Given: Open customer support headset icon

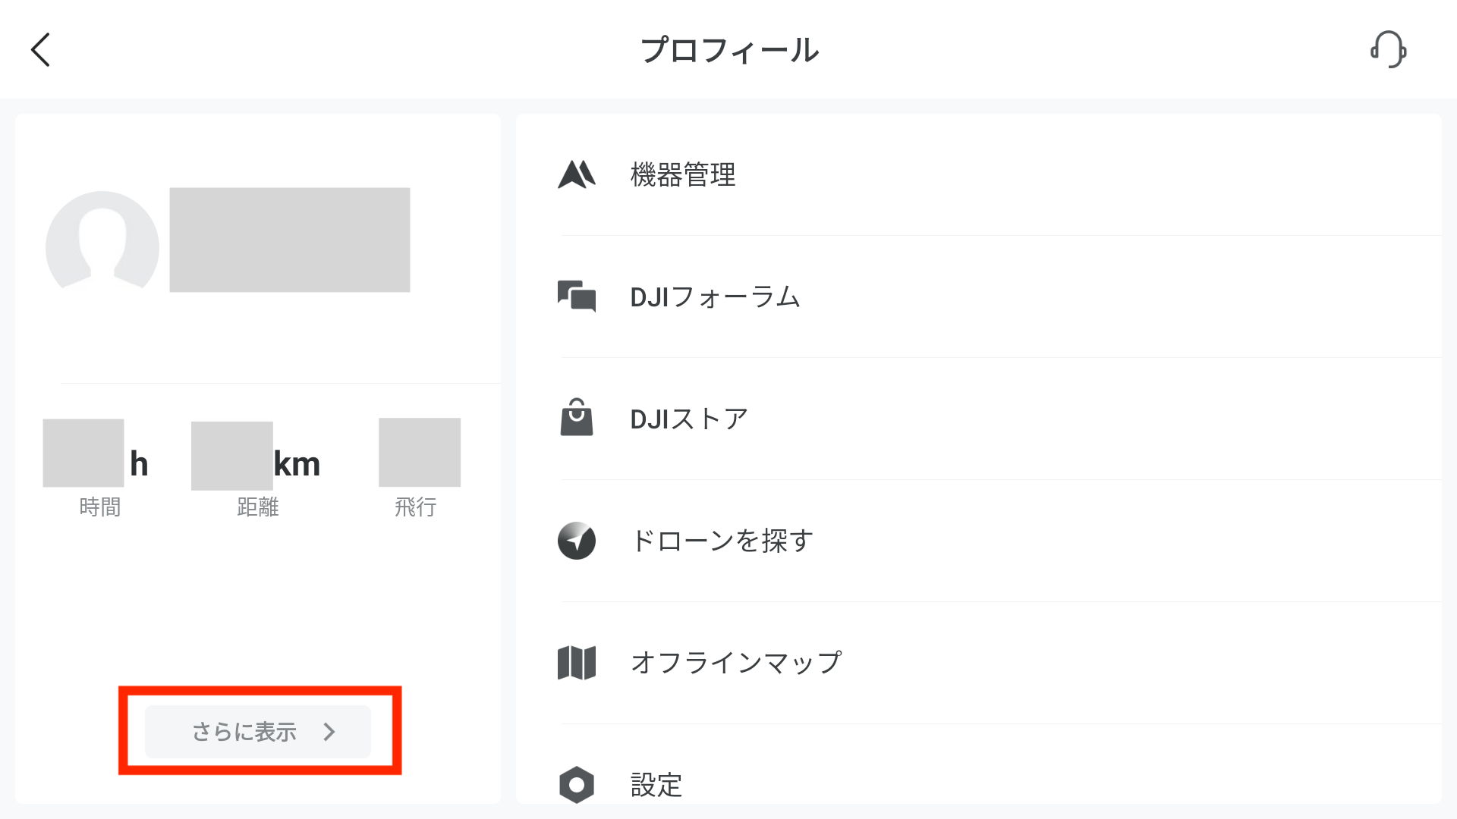Looking at the screenshot, I should tap(1388, 50).
